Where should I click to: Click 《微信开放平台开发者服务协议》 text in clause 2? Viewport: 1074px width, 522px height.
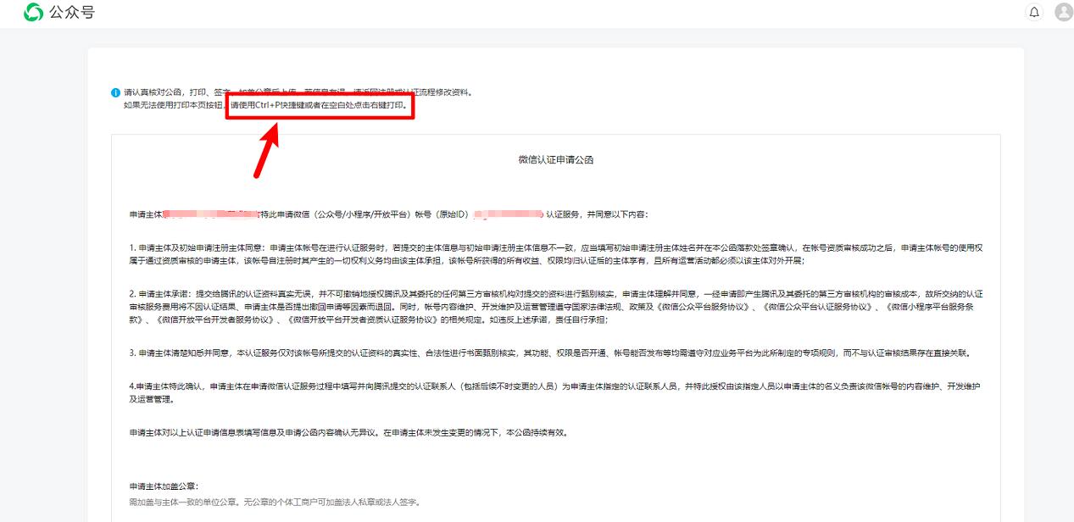coord(214,320)
